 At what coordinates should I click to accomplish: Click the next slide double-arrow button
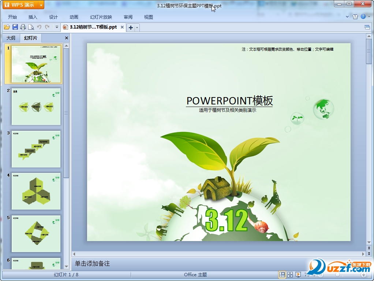tap(369, 254)
